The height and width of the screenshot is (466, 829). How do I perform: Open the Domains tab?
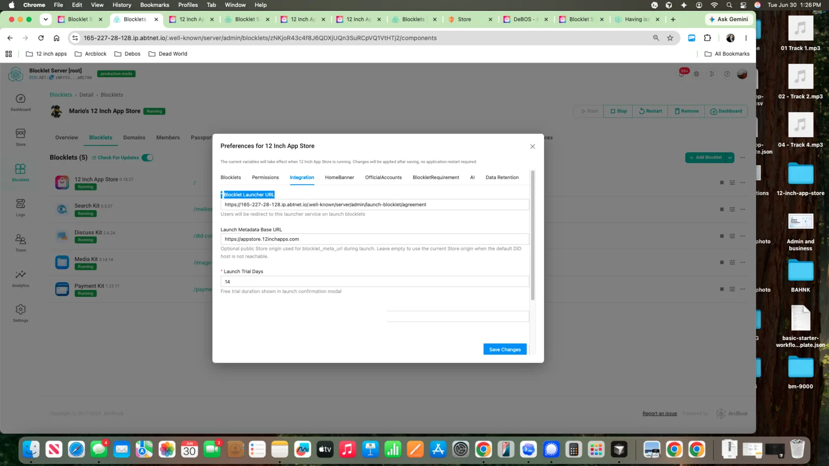pos(134,138)
